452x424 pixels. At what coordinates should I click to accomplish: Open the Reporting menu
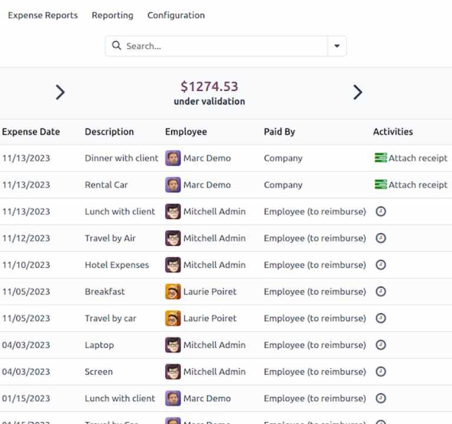pyautogui.click(x=112, y=15)
